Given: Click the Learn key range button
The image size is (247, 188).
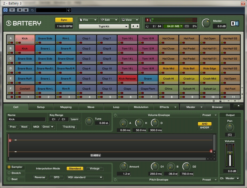Looking at the screenshot, I should pyautogui.click(x=74, y=119).
